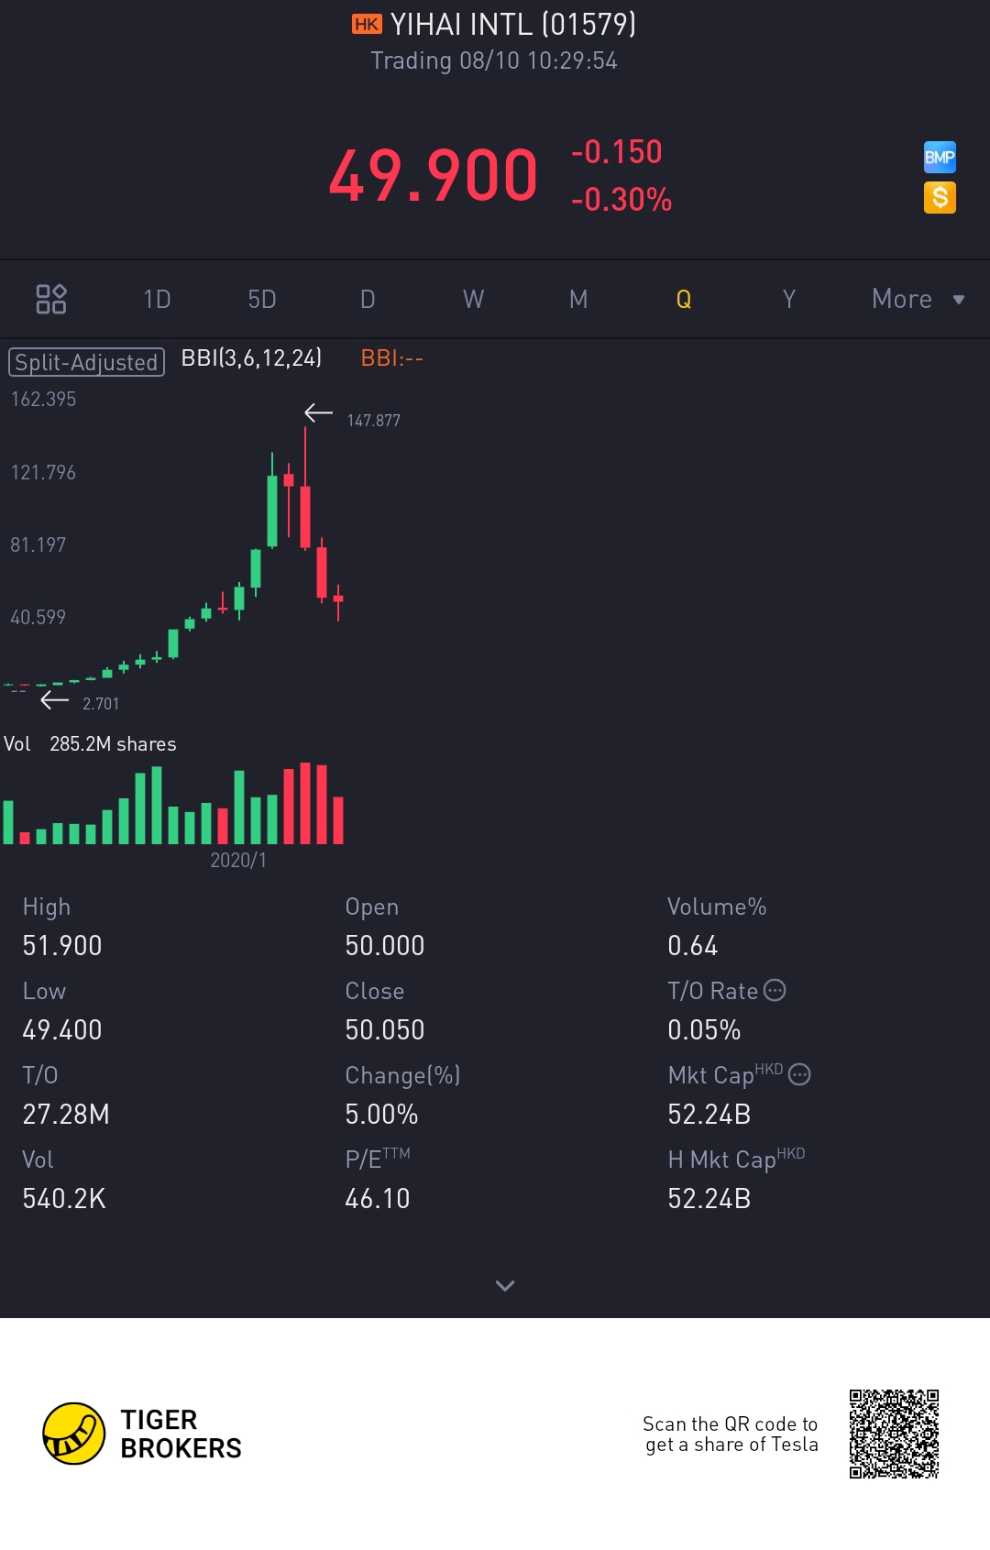
Task: Switch to the 1D chart tab
Action: pos(157,299)
